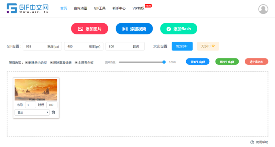275x147 pixels.
Task: Open the user avatar profile icon
Action: point(263,9)
